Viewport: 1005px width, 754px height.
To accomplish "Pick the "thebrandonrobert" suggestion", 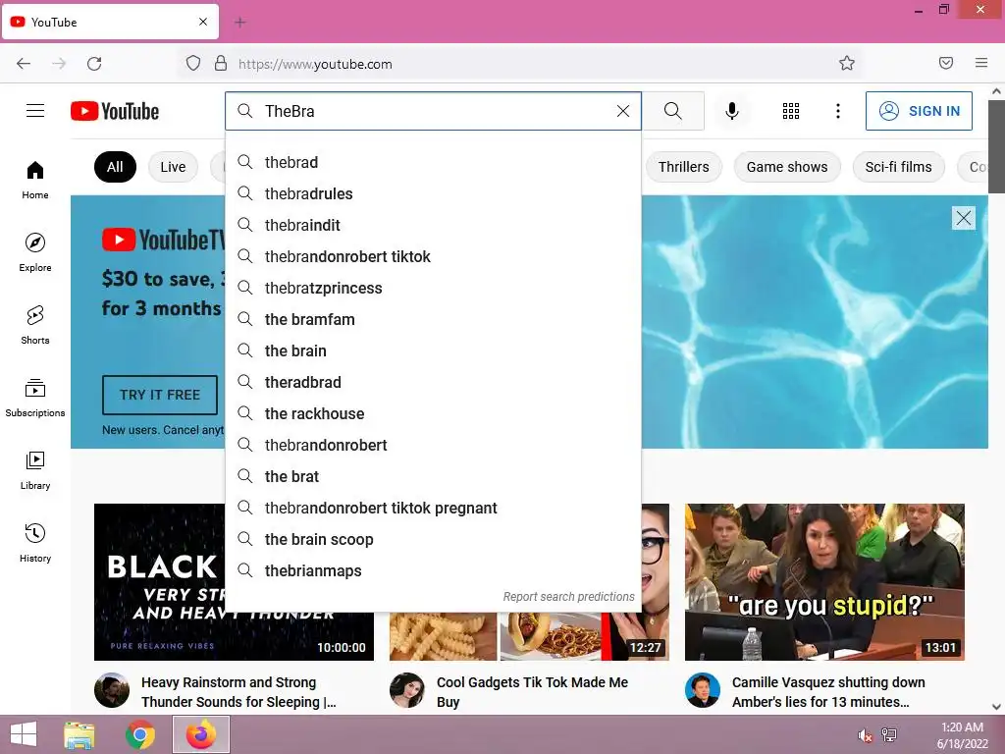I will (433, 445).
